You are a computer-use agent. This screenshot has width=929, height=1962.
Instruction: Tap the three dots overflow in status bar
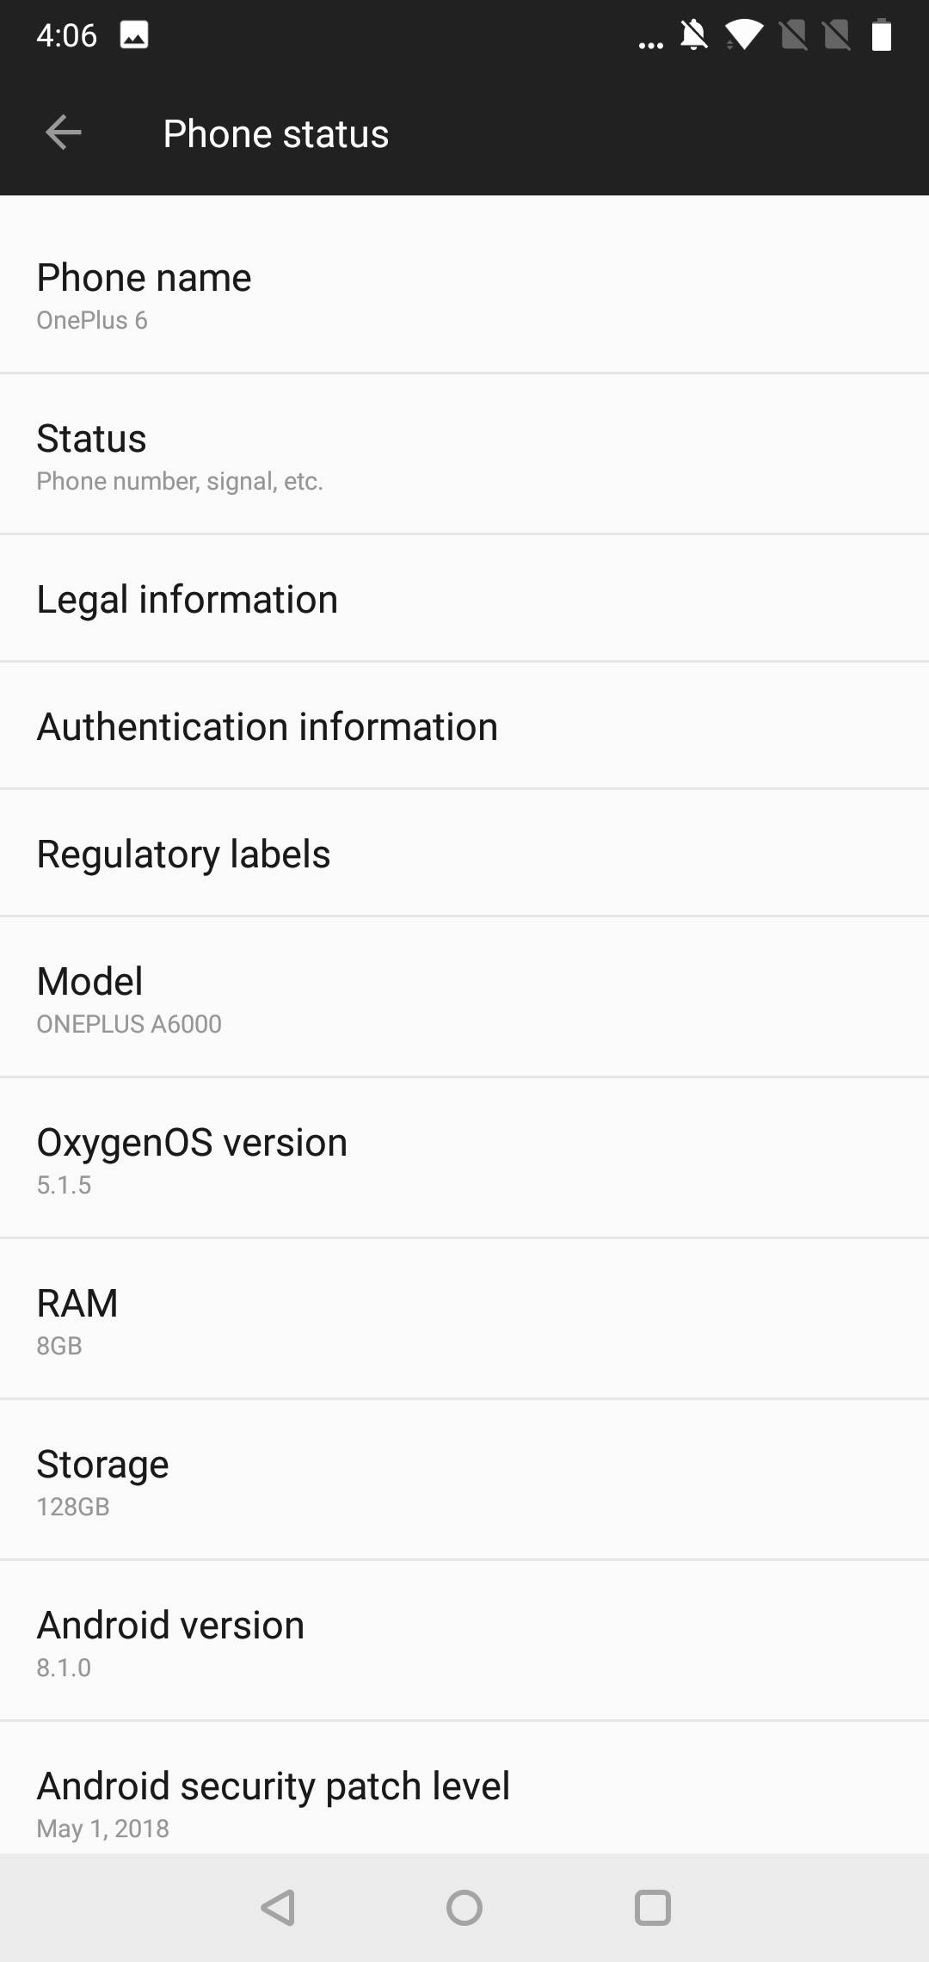(651, 45)
